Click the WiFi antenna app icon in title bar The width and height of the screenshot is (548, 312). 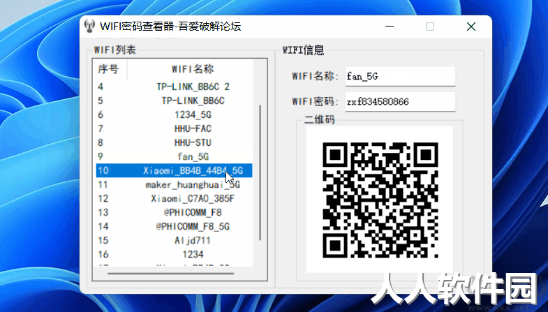[89, 26]
